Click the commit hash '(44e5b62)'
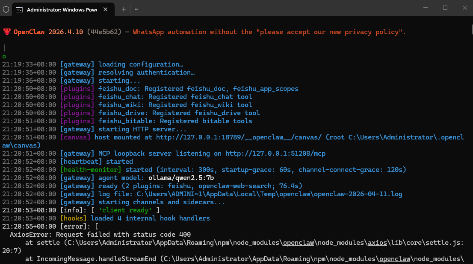Image resolution: width=473 pixels, height=264 pixels. click(104, 32)
